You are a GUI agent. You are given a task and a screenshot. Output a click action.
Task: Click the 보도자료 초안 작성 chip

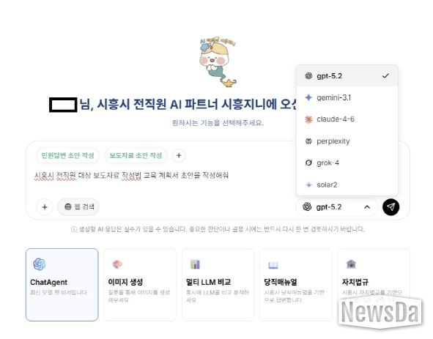tap(136, 155)
